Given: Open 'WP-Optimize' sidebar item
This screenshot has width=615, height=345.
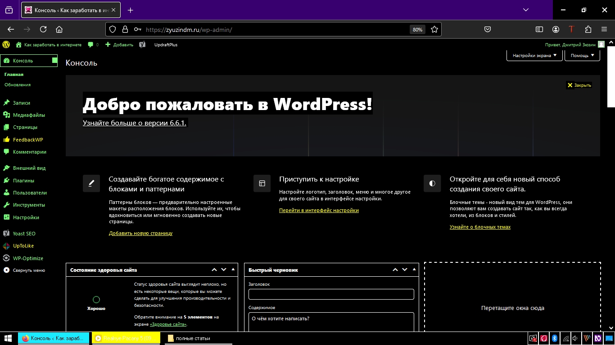Looking at the screenshot, I should coord(29,258).
